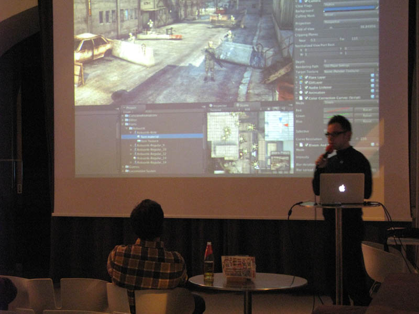Click the folder icon beside Editor
Viewport: 419px width, 314px height.
(x=127, y=120)
